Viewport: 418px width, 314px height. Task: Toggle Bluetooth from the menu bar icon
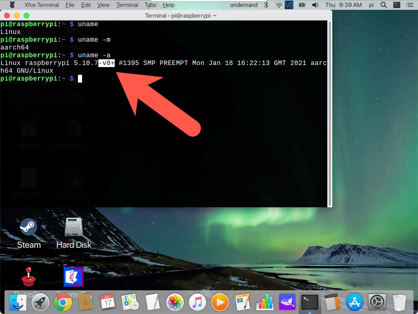pyautogui.click(x=266, y=5)
